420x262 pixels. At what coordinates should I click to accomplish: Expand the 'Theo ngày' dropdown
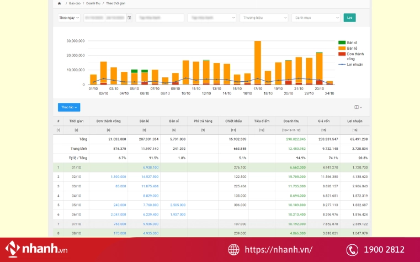click(x=69, y=18)
